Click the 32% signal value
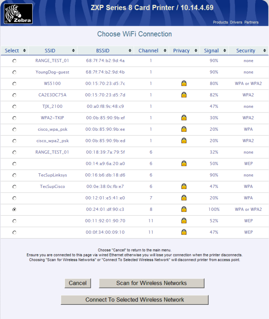The image size is (269, 319). click(214, 152)
